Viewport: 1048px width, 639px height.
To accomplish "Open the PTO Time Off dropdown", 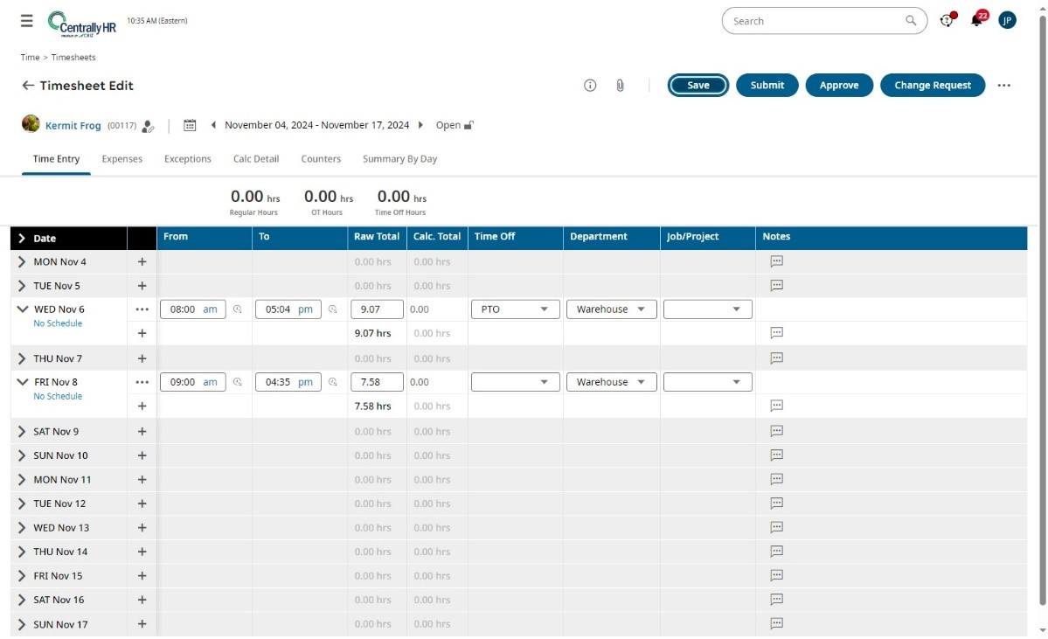I will pyautogui.click(x=516, y=309).
